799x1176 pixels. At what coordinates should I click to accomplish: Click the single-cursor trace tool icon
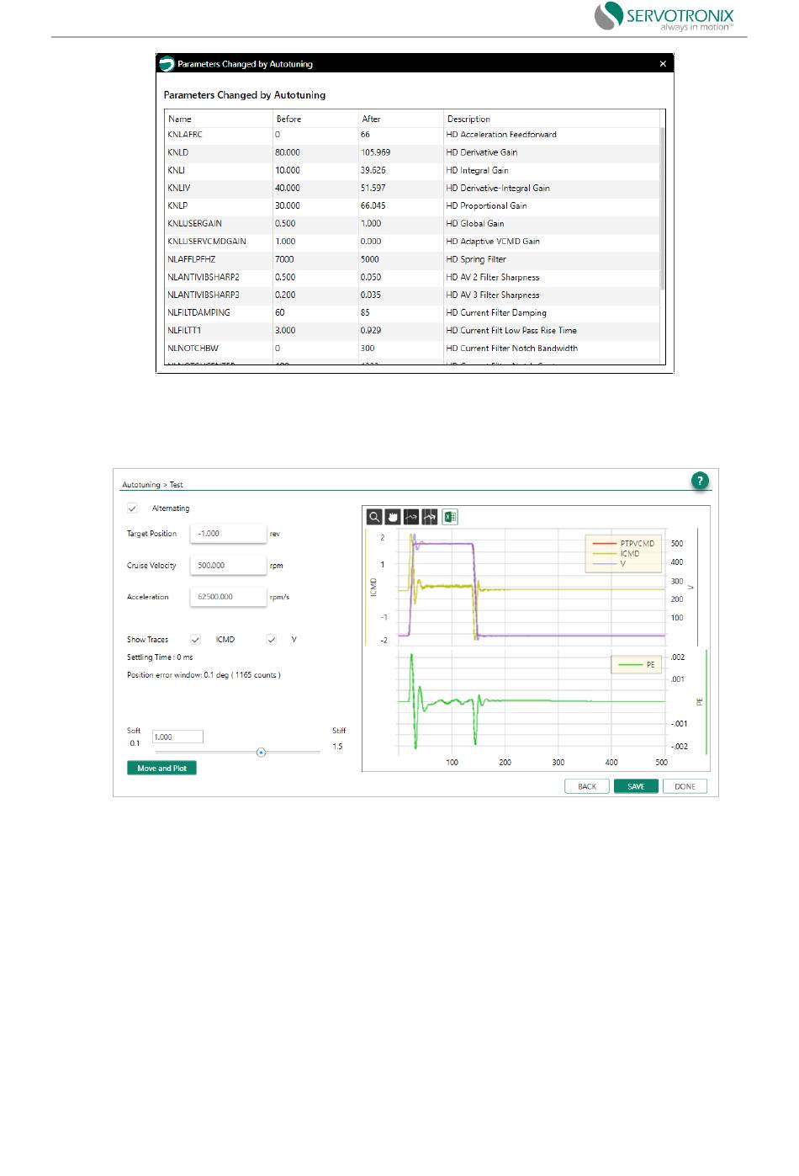411,517
